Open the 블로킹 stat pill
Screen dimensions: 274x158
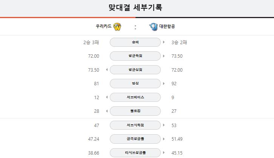tap(135, 111)
